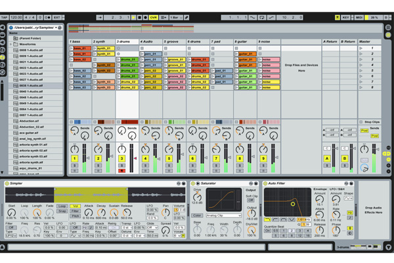Toggle the OVR overdub switch
Image resolution: width=394 pixels, height=263 pixels.
tap(153, 17)
